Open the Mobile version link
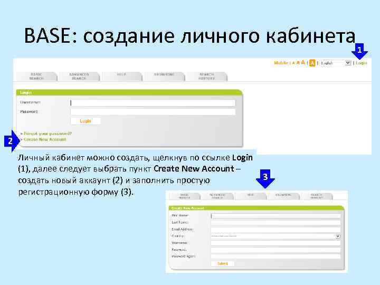Viewport: 380px width, 285px height. [x=281, y=63]
